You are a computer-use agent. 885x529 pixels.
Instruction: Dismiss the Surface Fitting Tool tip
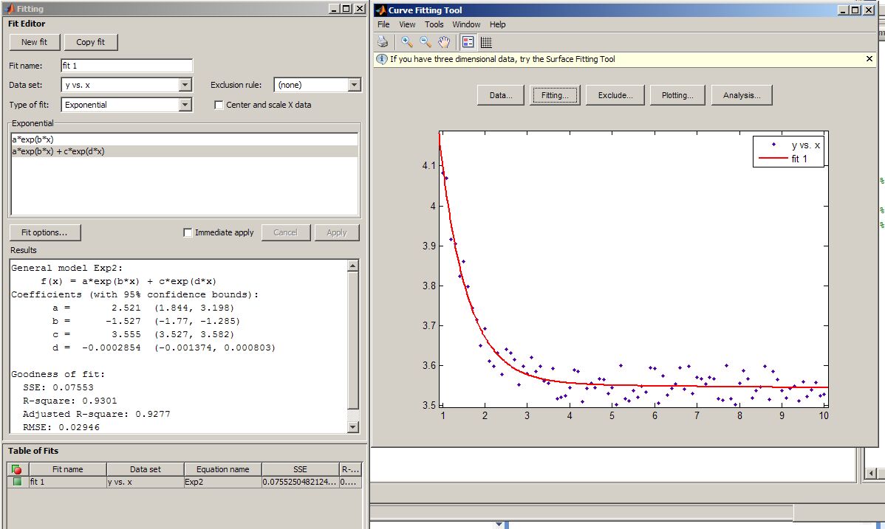[869, 59]
